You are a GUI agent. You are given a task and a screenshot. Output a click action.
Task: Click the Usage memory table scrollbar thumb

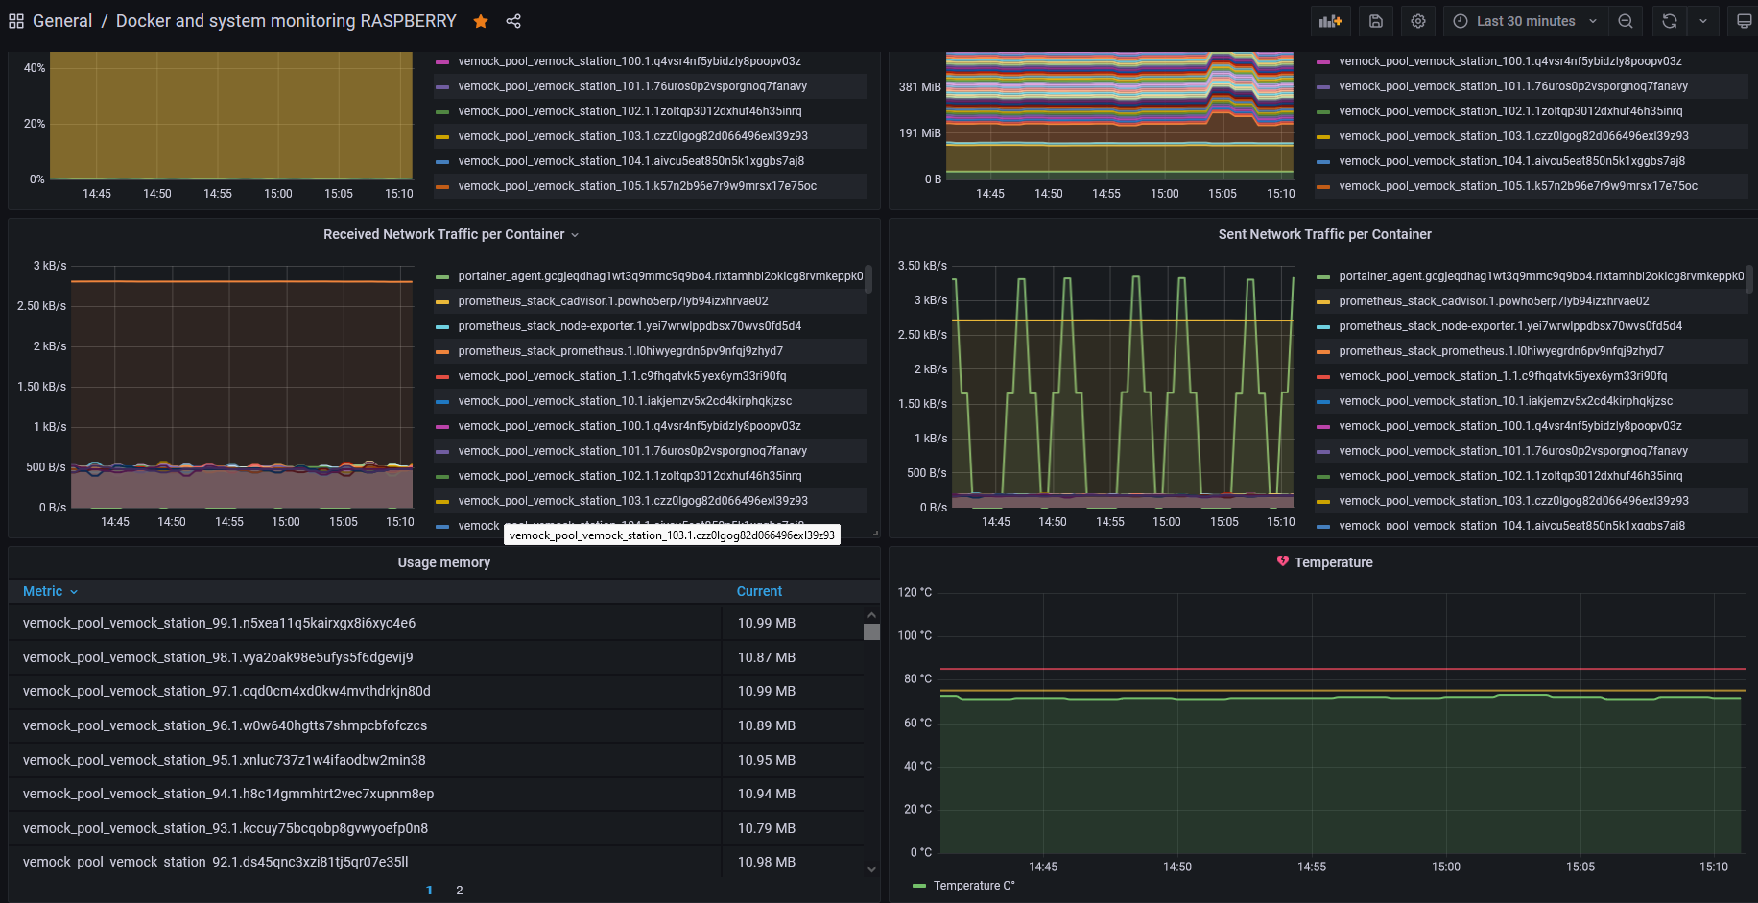coord(871,631)
